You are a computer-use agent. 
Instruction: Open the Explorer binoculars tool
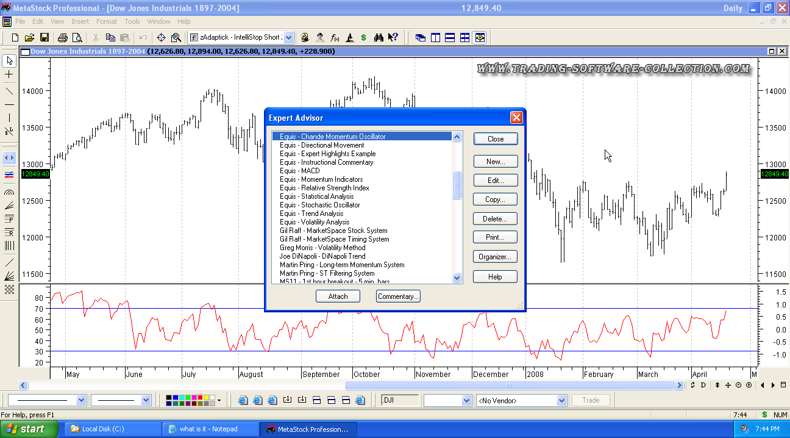(379, 37)
